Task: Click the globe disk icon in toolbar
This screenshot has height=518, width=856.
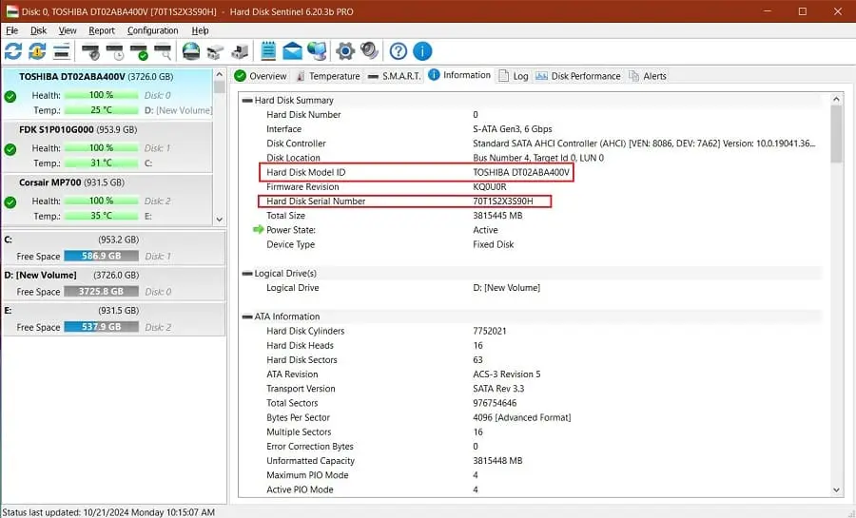Action: (191, 51)
